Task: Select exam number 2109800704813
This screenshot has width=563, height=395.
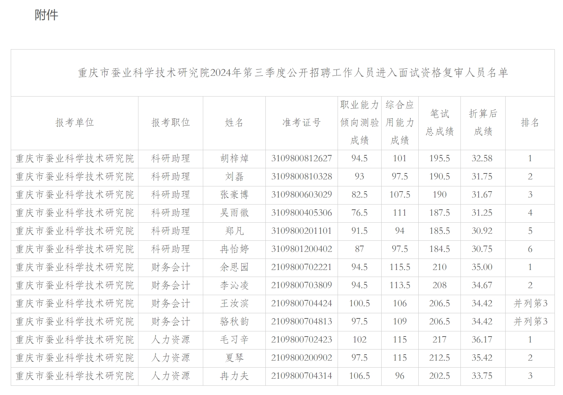Action: [x=301, y=322]
